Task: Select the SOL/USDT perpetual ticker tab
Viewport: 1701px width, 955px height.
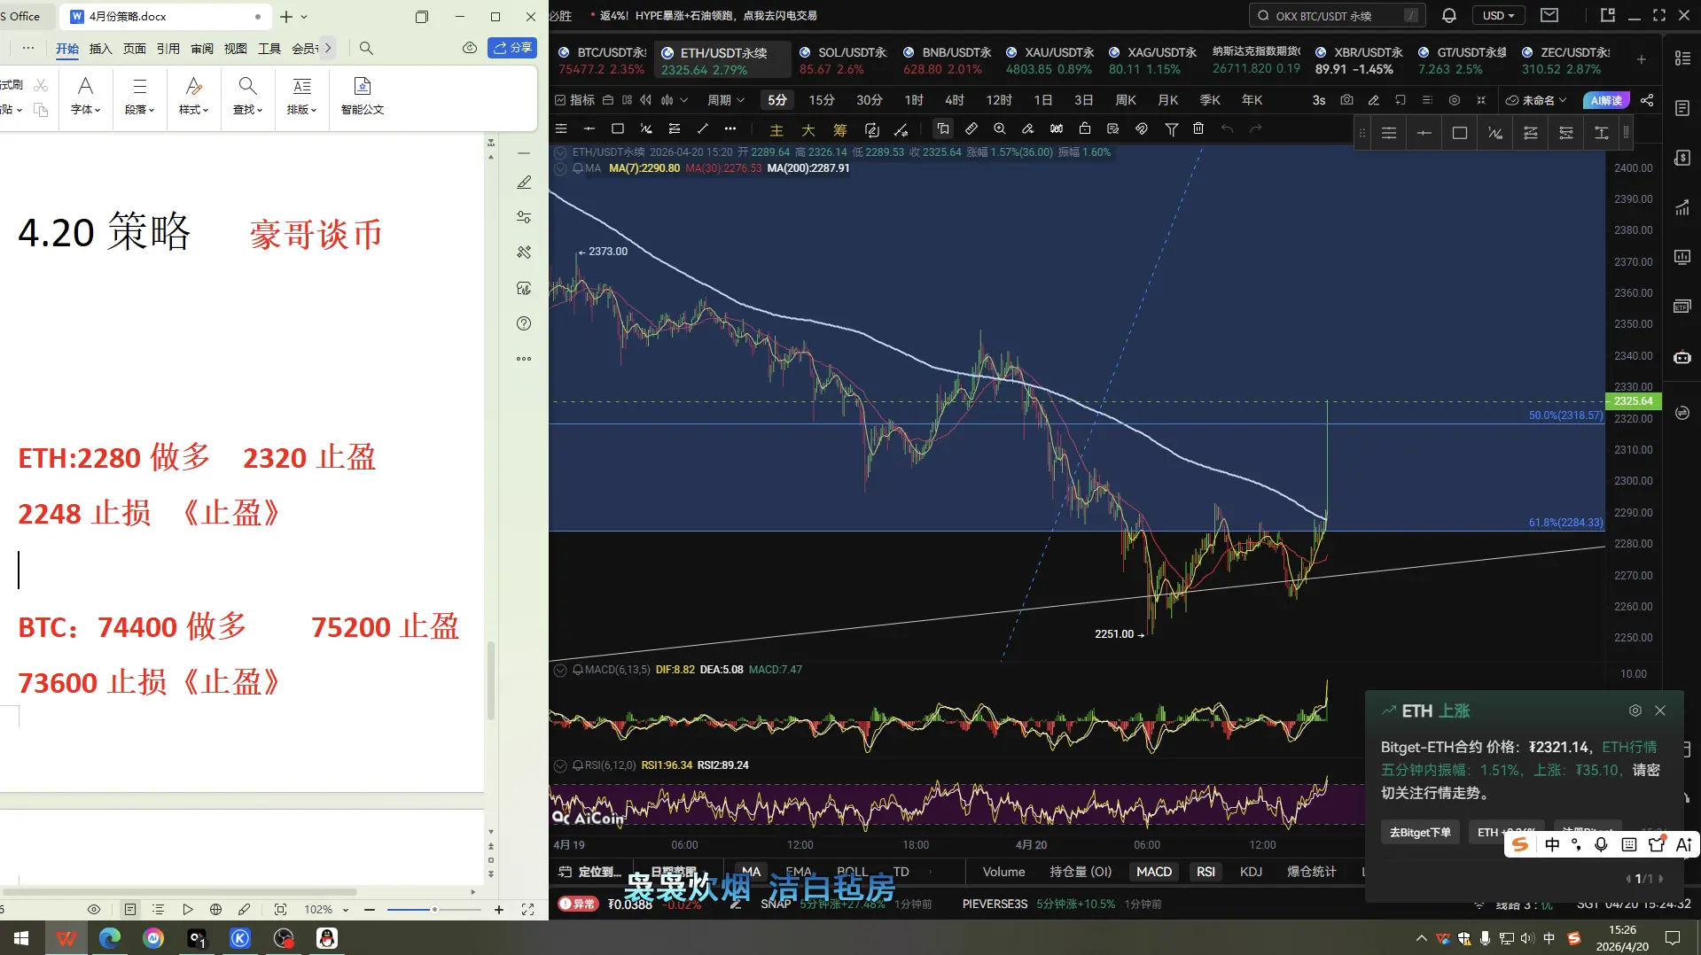Action: point(843,60)
